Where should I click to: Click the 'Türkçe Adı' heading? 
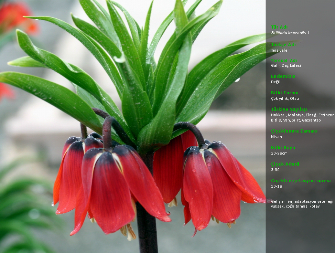283,45
